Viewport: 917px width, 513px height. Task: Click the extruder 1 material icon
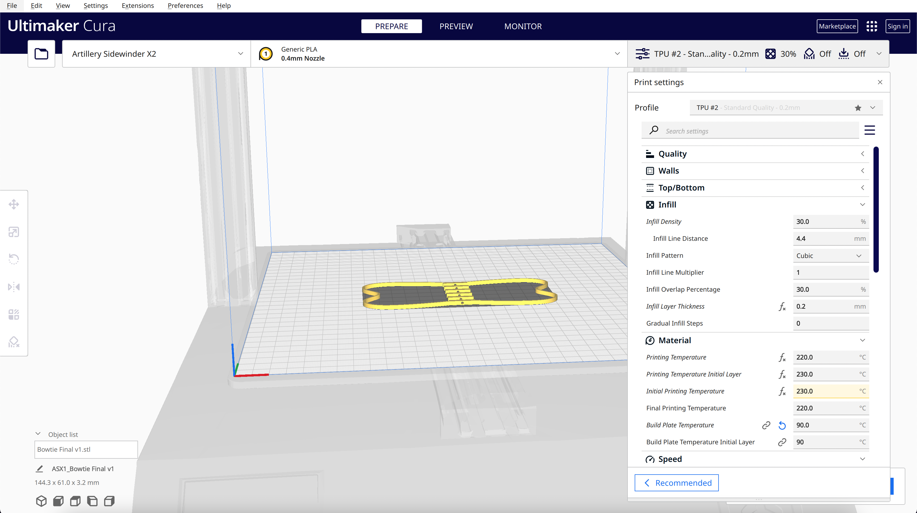pos(266,54)
